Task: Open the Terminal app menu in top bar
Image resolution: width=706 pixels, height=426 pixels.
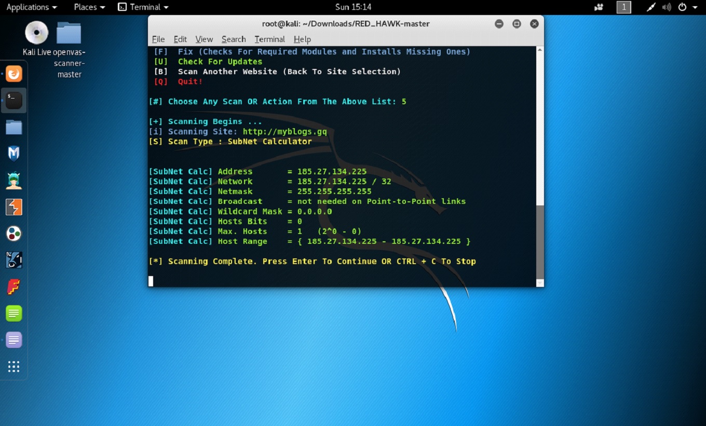Action: (x=143, y=7)
